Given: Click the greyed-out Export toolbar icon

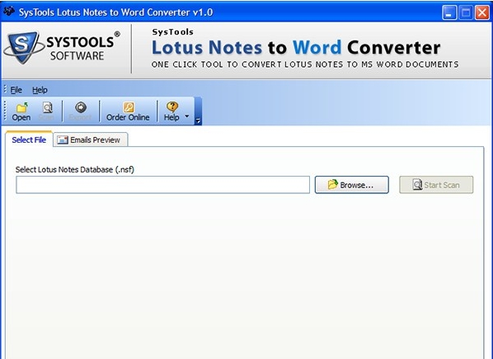Looking at the screenshot, I should 81,107.
